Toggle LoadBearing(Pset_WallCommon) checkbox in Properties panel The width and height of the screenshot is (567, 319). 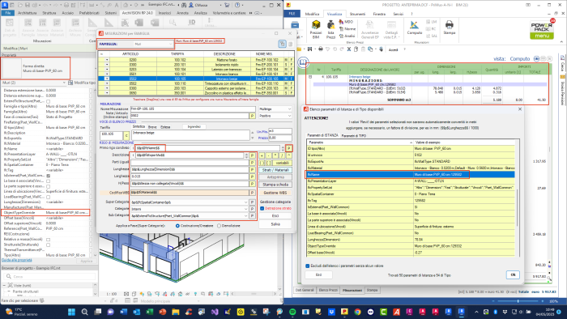(48, 197)
